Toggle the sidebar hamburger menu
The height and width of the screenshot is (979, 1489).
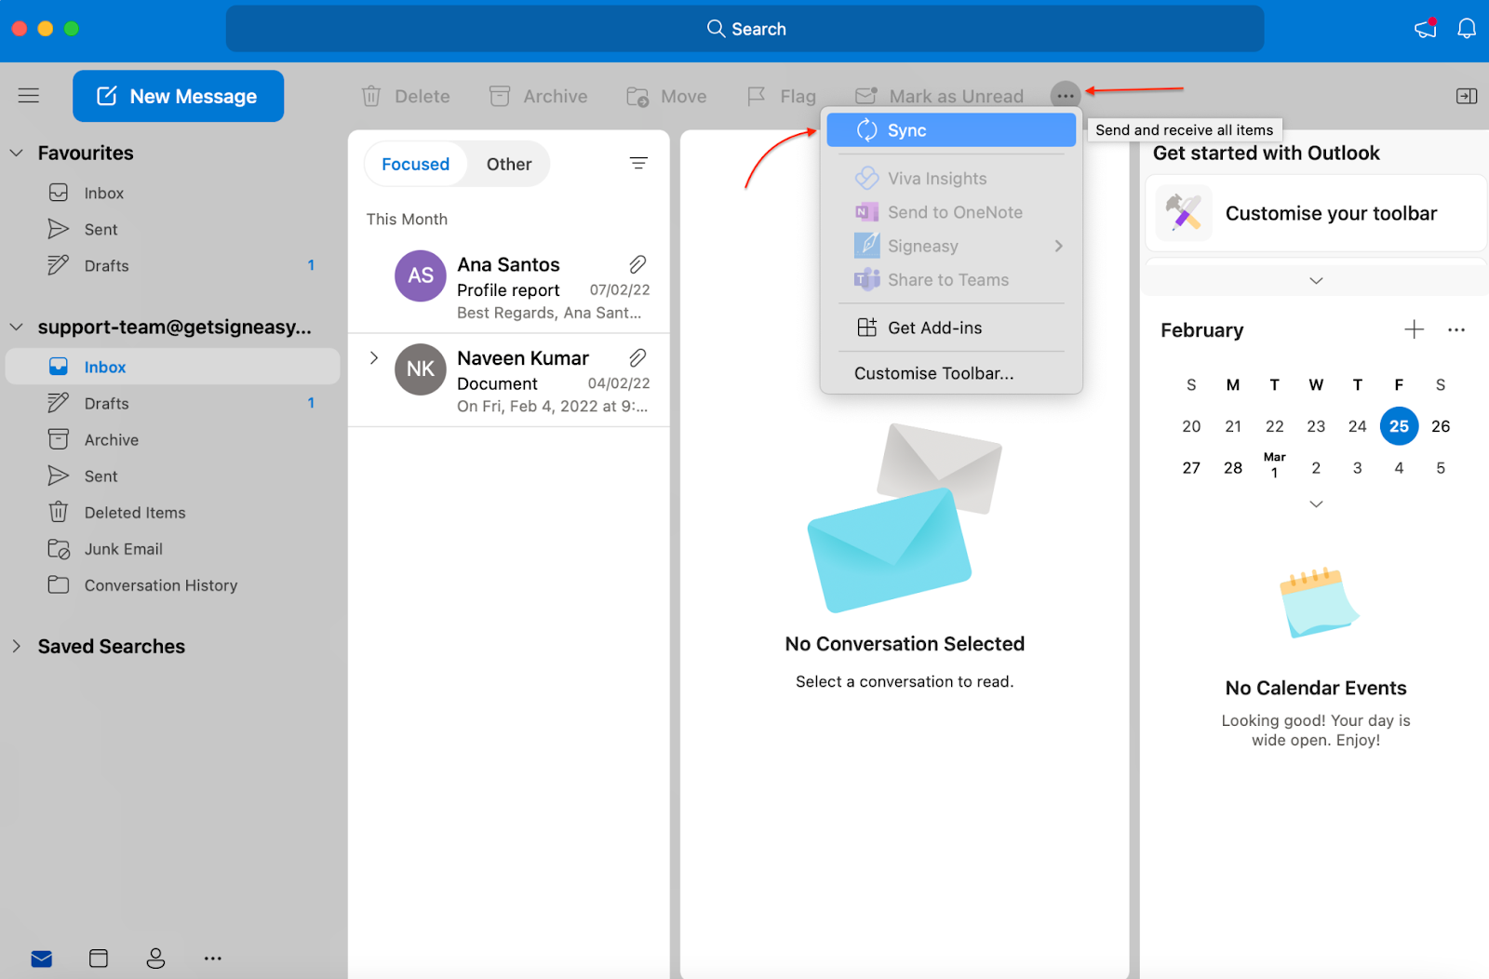click(x=29, y=96)
